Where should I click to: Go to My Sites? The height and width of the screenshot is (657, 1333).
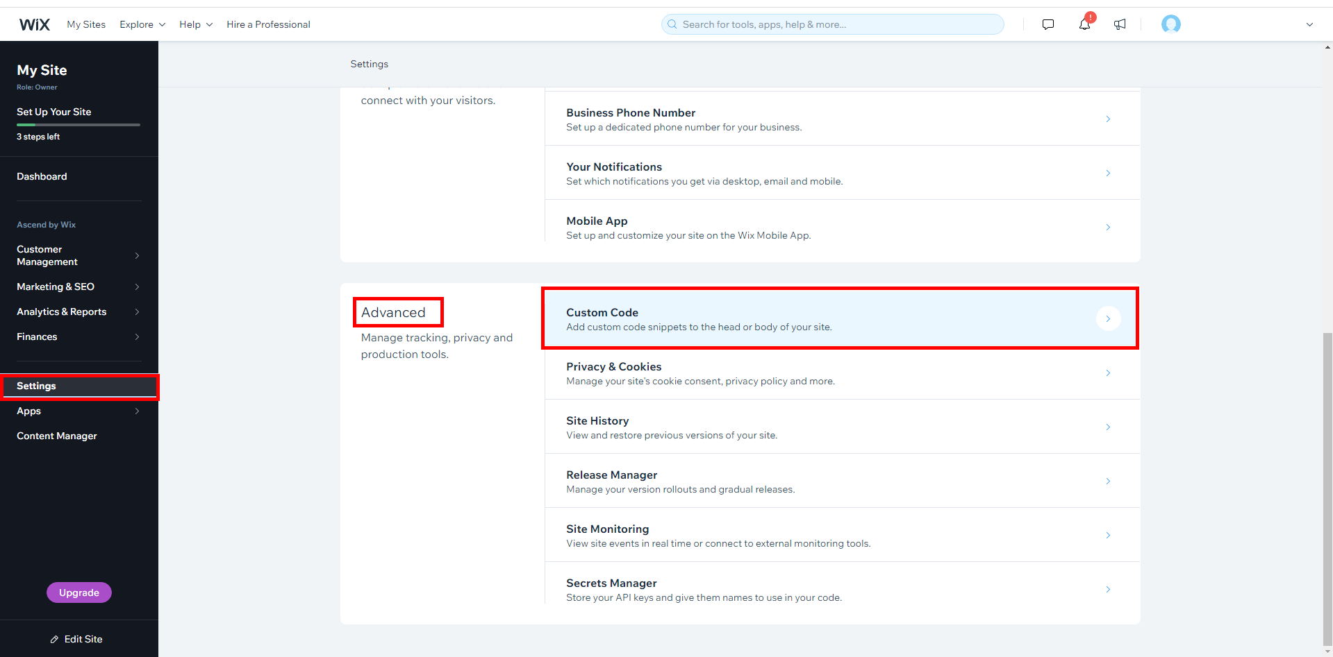point(86,24)
